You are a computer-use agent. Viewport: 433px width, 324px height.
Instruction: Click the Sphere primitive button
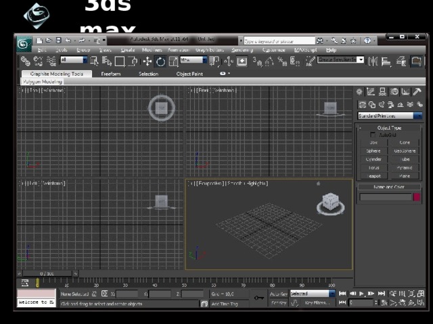(373, 151)
